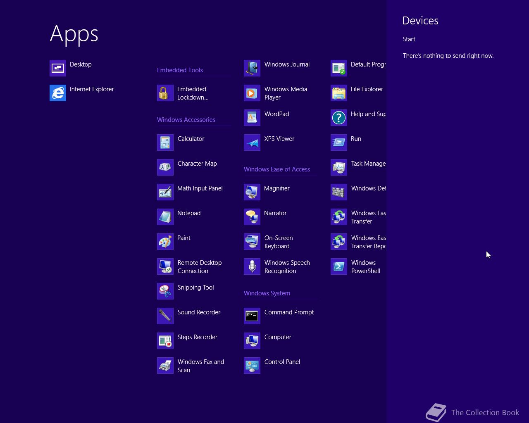Image resolution: width=529 pixels, height=423 pixels.
Task: Open the Control Panel icon
Action: pyautogui.click(x=252, y=366)
